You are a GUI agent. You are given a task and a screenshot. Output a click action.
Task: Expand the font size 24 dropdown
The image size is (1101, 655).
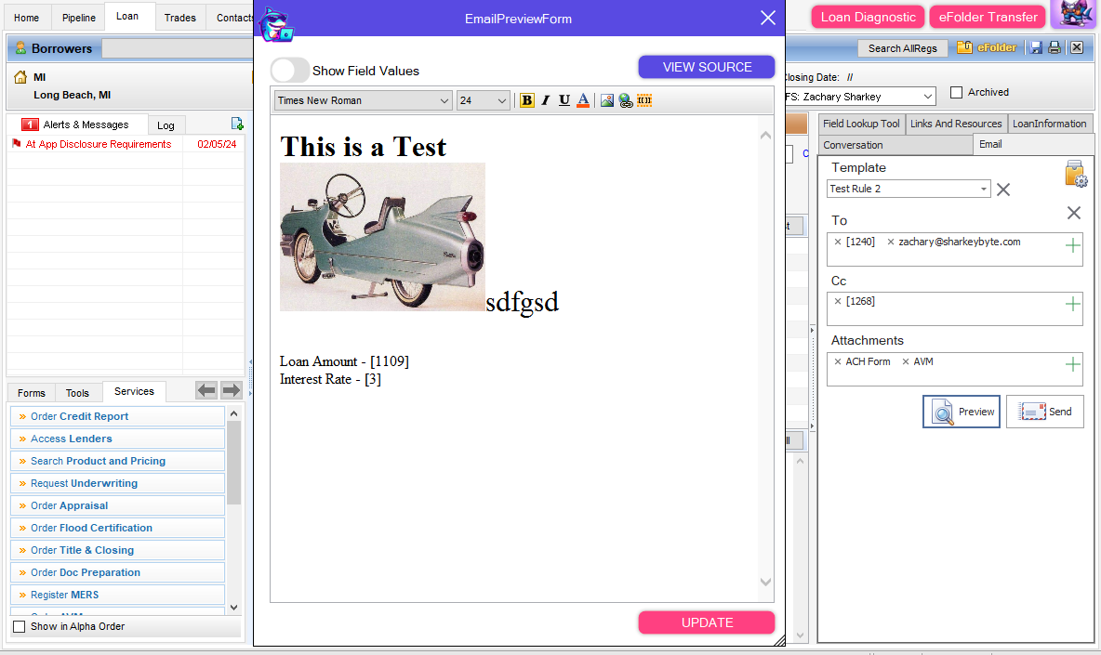point(484,100)
